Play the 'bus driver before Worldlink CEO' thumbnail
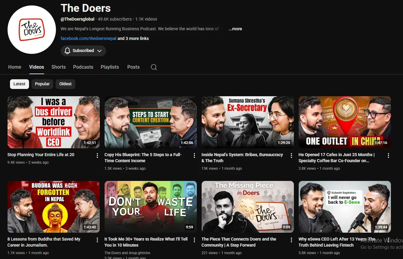Viewport: 403px width, 259px height. coord(54,122)
